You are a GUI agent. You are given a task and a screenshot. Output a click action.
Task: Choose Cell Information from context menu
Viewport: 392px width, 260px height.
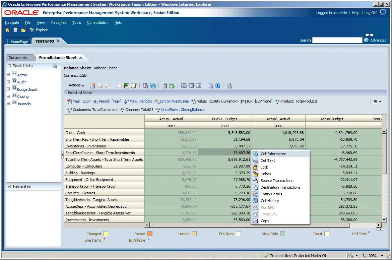click(280, 154)
